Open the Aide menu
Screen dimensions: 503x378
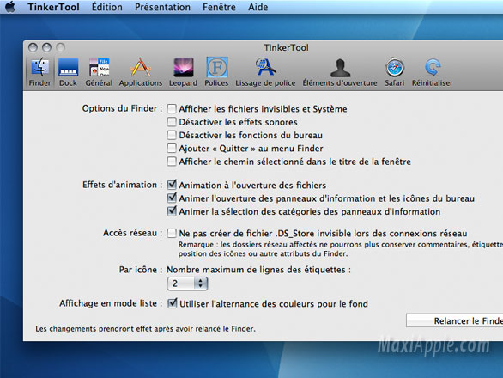coord(258,7)
